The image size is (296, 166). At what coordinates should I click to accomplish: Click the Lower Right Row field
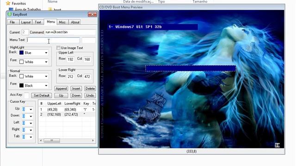pos(71,77)
